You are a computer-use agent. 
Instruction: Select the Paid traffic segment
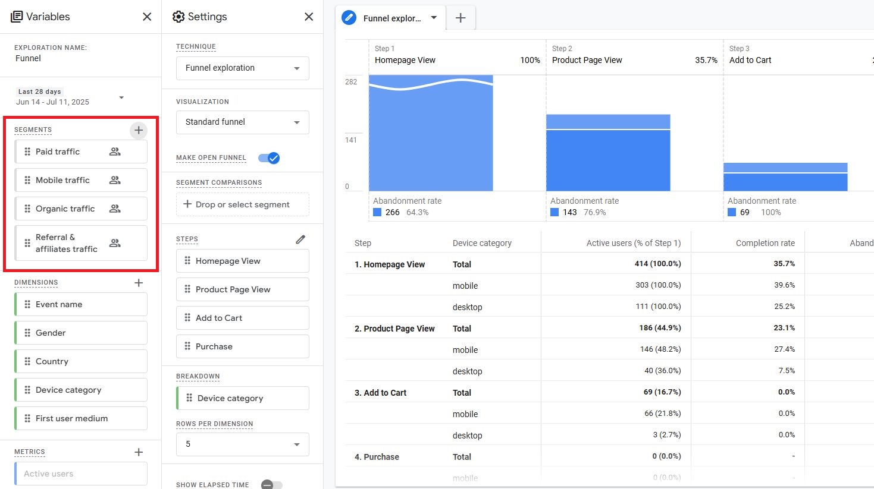tap(81, 152)
